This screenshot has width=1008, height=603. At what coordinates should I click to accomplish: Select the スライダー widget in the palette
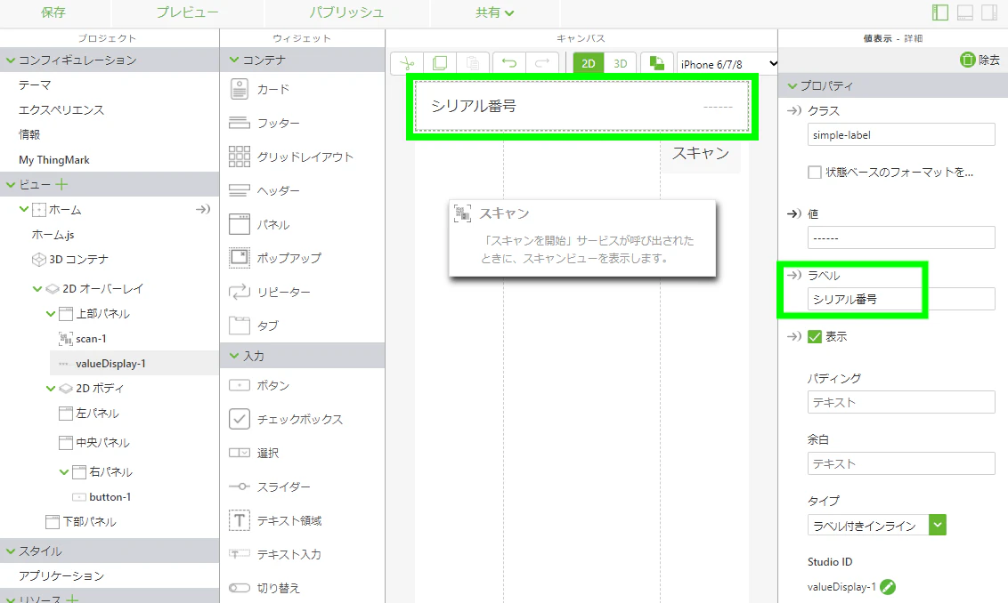coord(283,486)
